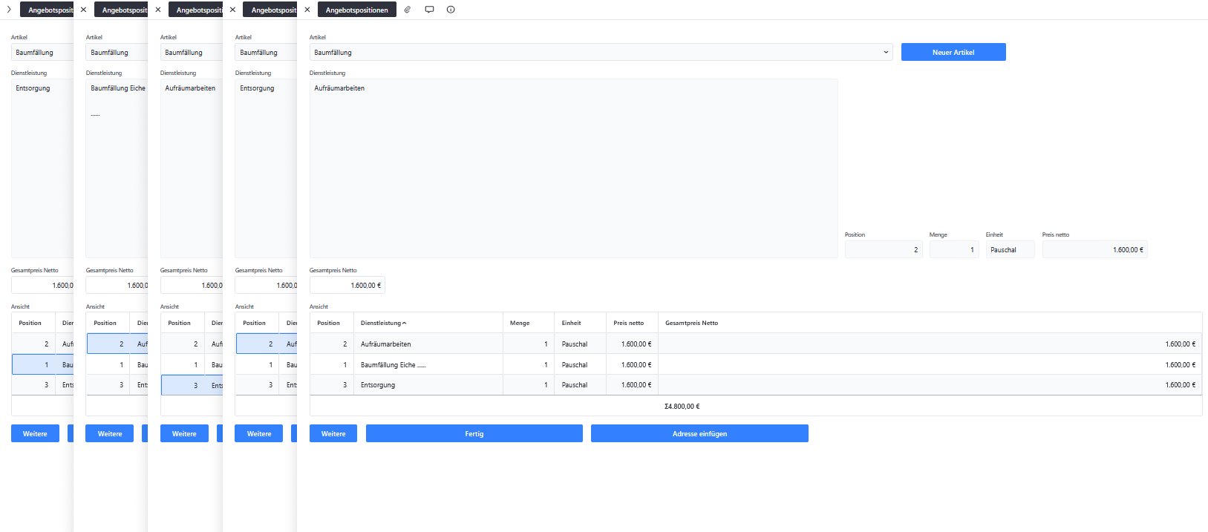
Task: Click the Σ4.800,00 € total footer
Action: pyautogui.click(x=682, y=406)
